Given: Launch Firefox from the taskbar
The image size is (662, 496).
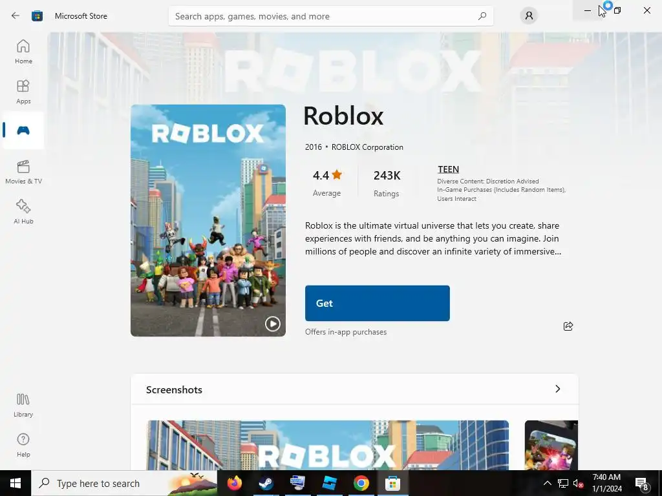Looking at the screenshot, I should (234, 483).
